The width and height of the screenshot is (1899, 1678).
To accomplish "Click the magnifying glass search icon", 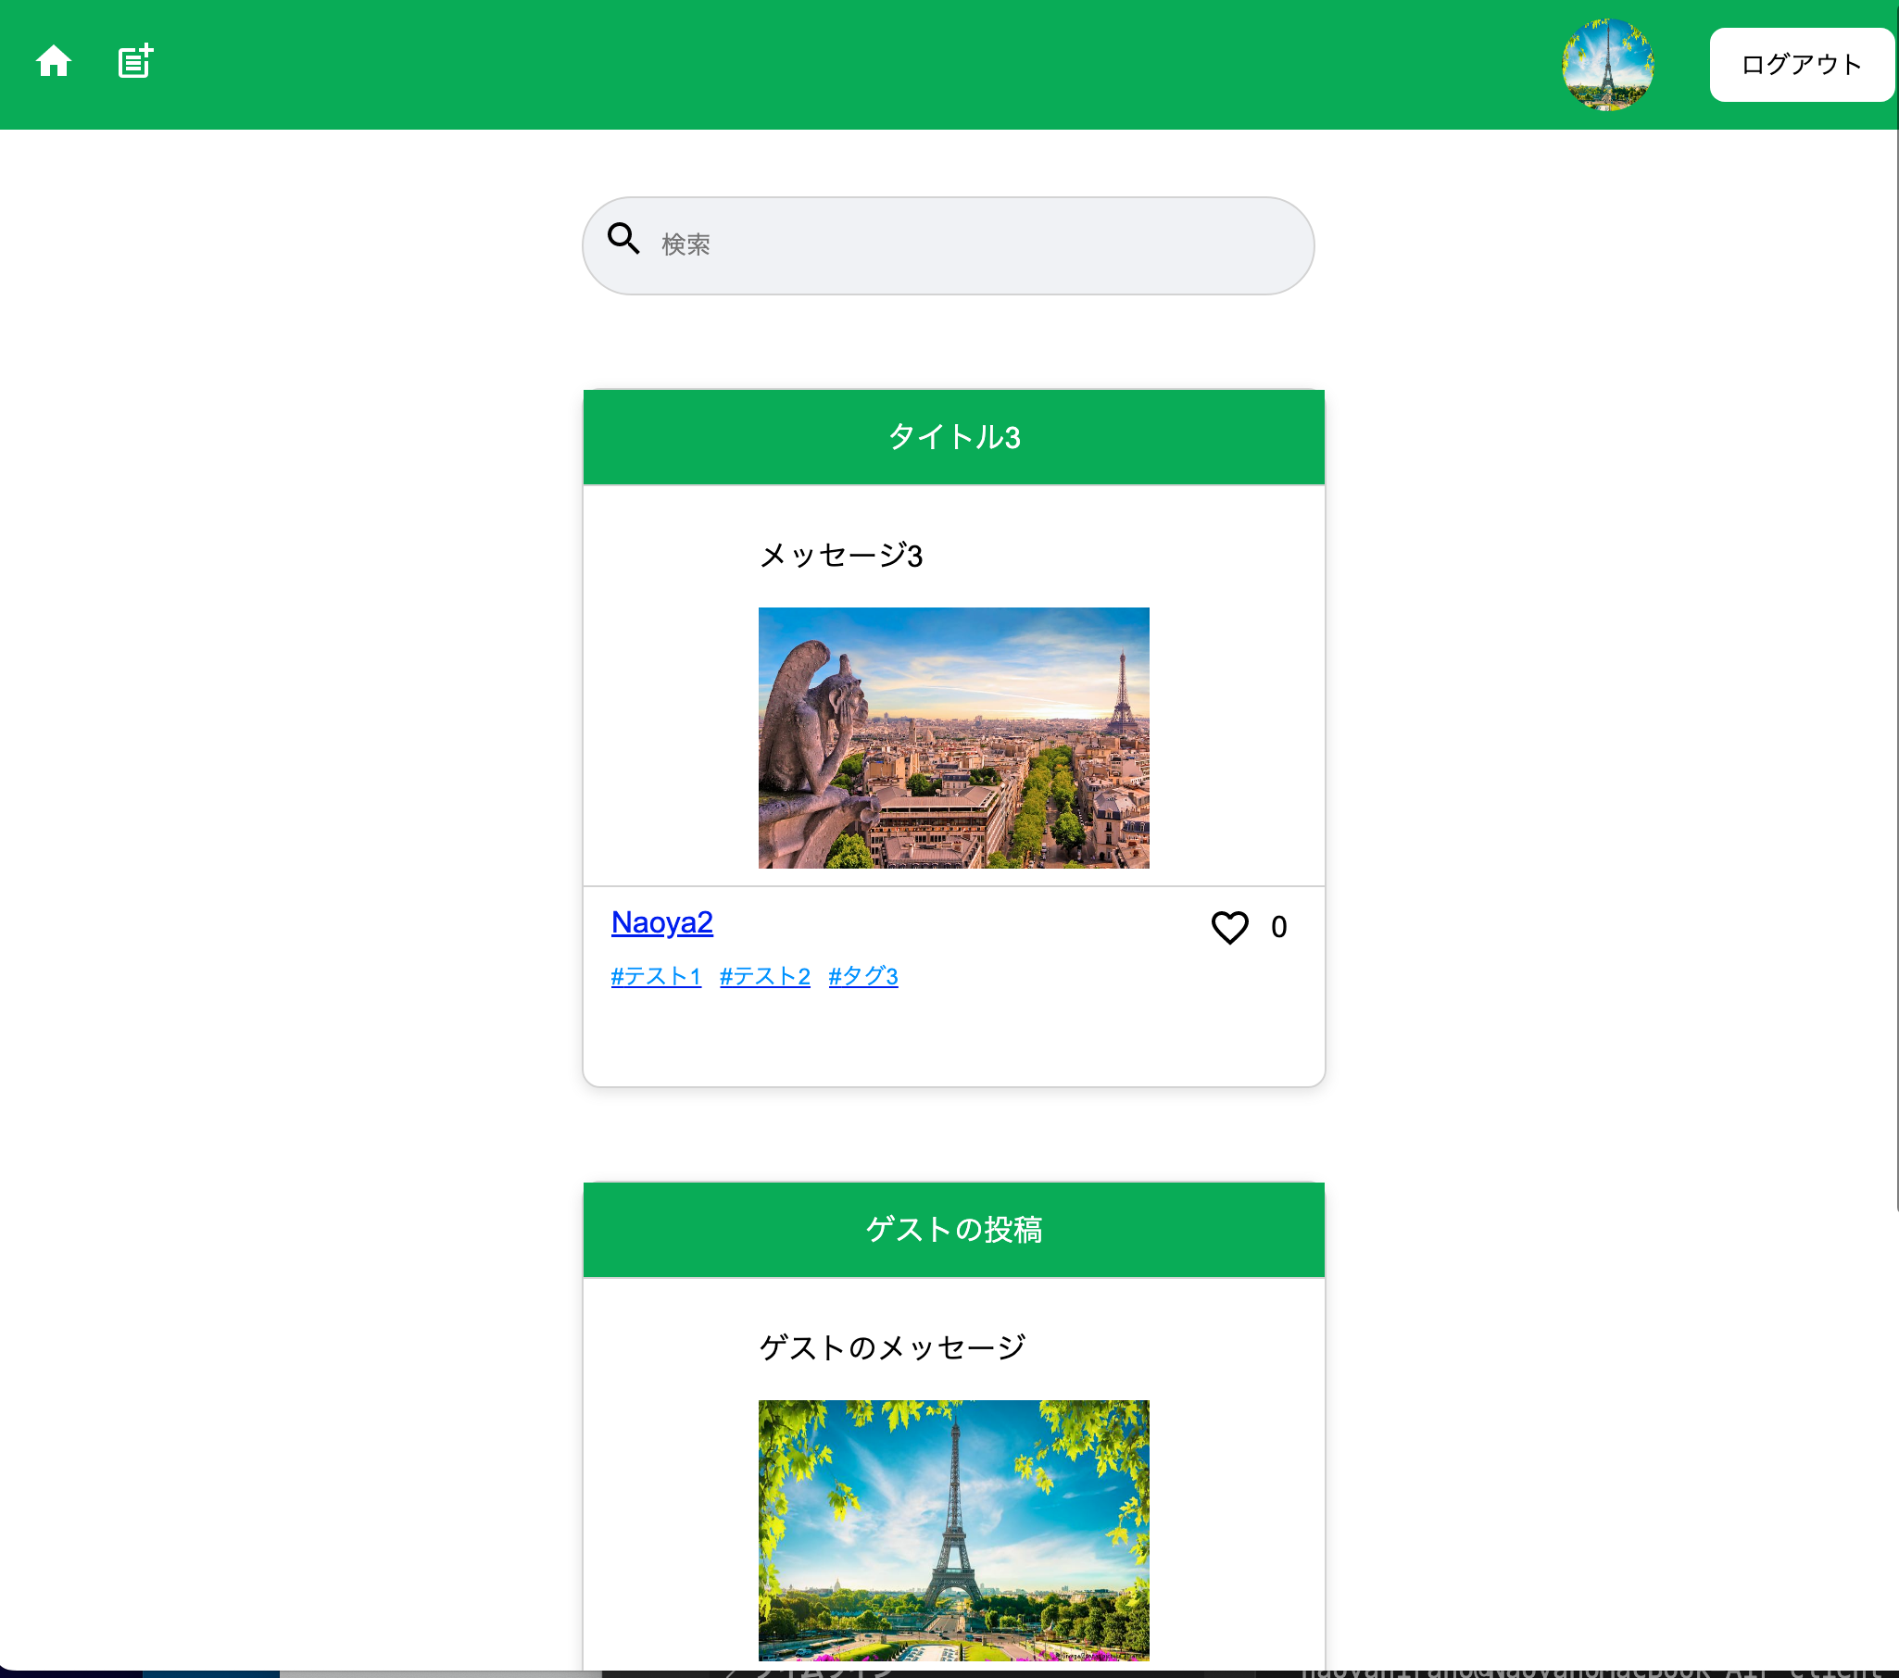I will click(x=623, y=239).
